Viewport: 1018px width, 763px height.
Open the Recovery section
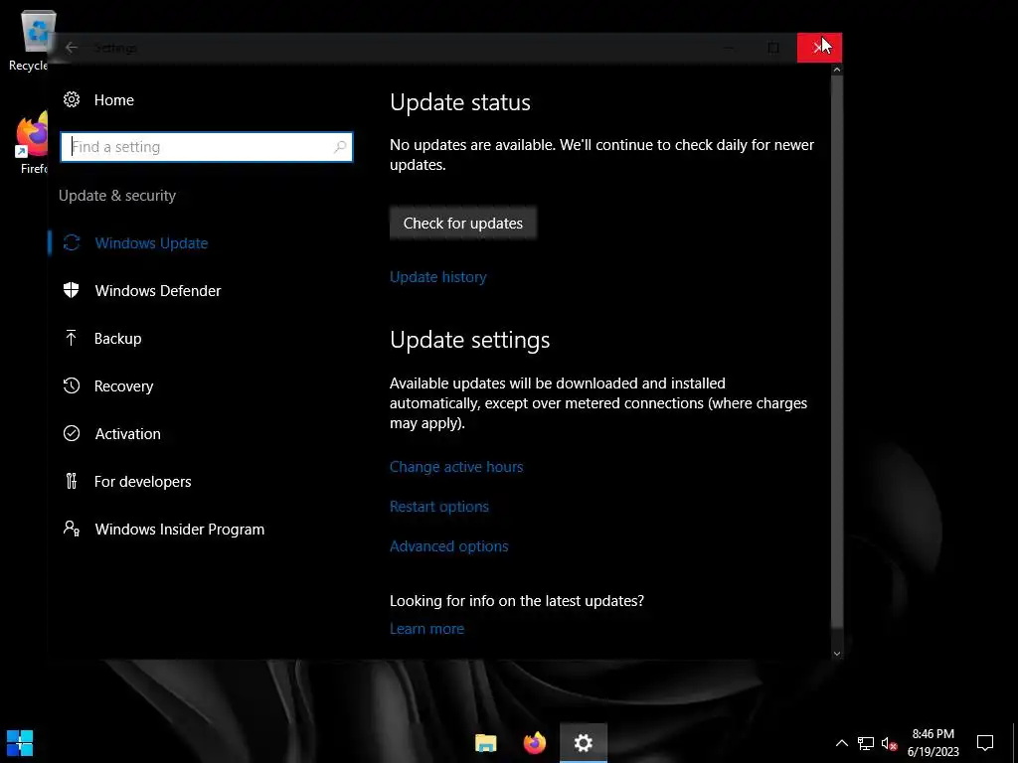tap(123, 386)
